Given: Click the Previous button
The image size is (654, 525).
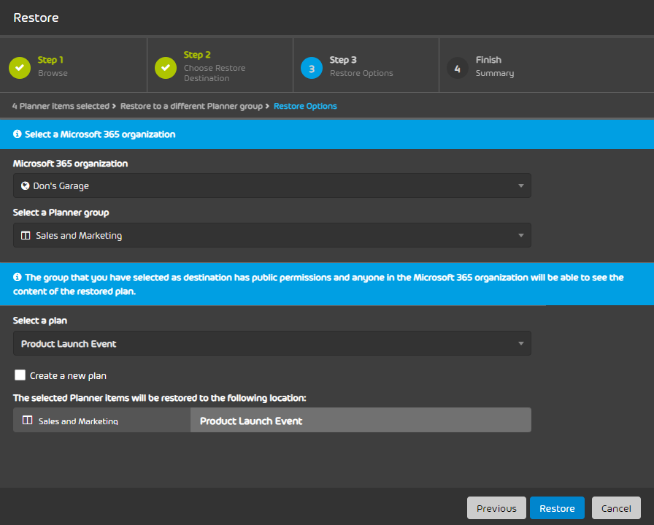Looking at the screenshot, I should pyautogui.click(x=496, y=508).
